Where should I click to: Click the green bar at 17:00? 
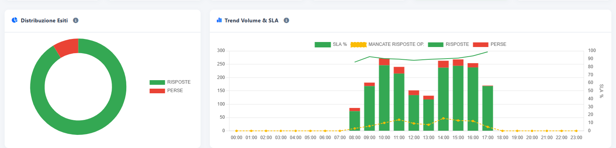(488, 109)
